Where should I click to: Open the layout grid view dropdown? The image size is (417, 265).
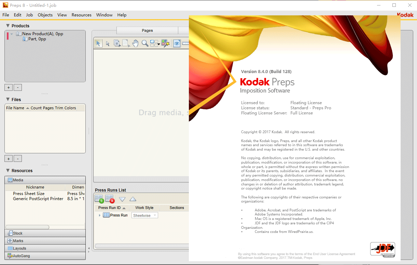[x=155, y=43]
